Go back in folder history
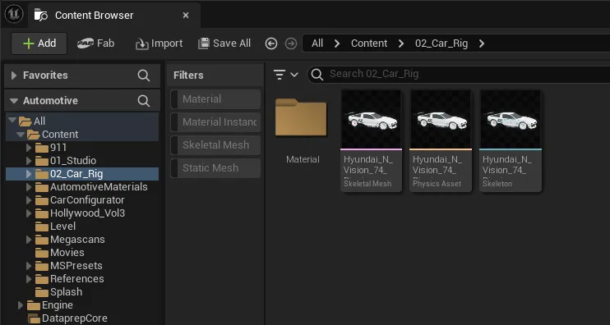 pyautogui.click(x=271, y=43)
